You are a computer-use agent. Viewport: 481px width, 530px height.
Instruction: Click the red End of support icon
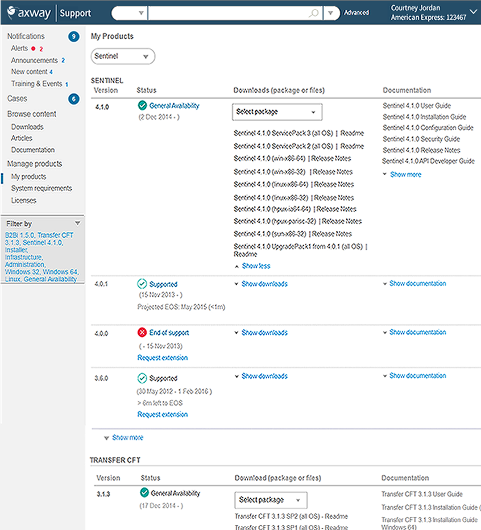tap(142, 333)
